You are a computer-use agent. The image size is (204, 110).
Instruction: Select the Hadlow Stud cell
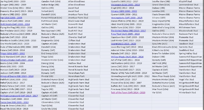click(74, 63)
